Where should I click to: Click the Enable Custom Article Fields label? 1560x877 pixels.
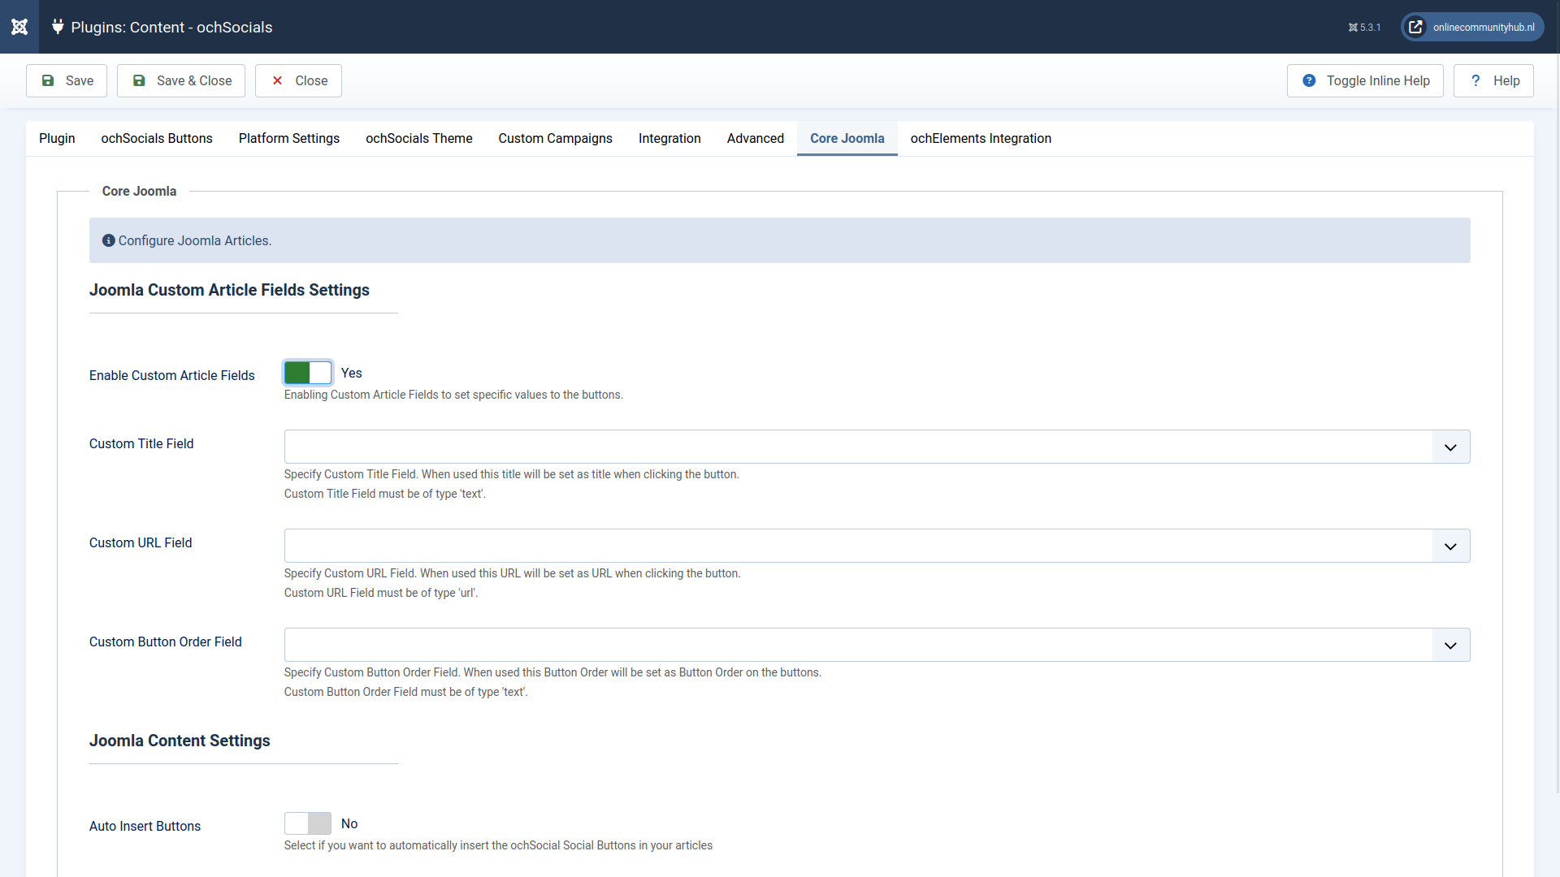172,375
